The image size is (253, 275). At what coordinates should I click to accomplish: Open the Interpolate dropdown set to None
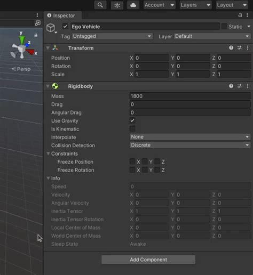[x=190, y=137]
